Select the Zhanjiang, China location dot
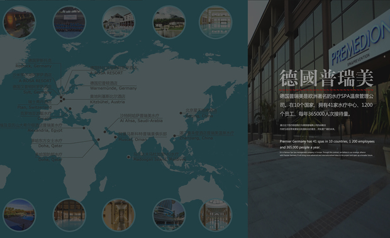390x238 pixels. (x=175, y=135)
